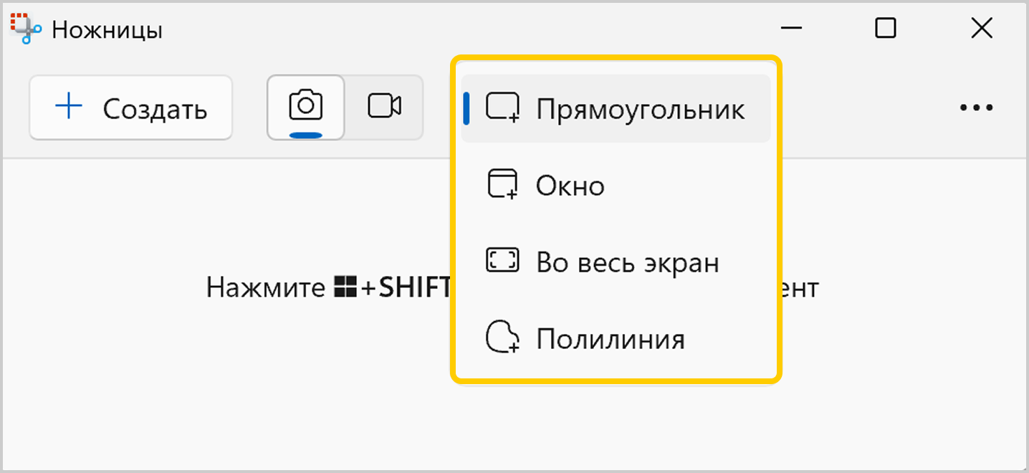Image resolution: width=1029 pixels, height=473 pixels.
Task: Click the window snip icon beside Окно
Action: click(502, 185)
